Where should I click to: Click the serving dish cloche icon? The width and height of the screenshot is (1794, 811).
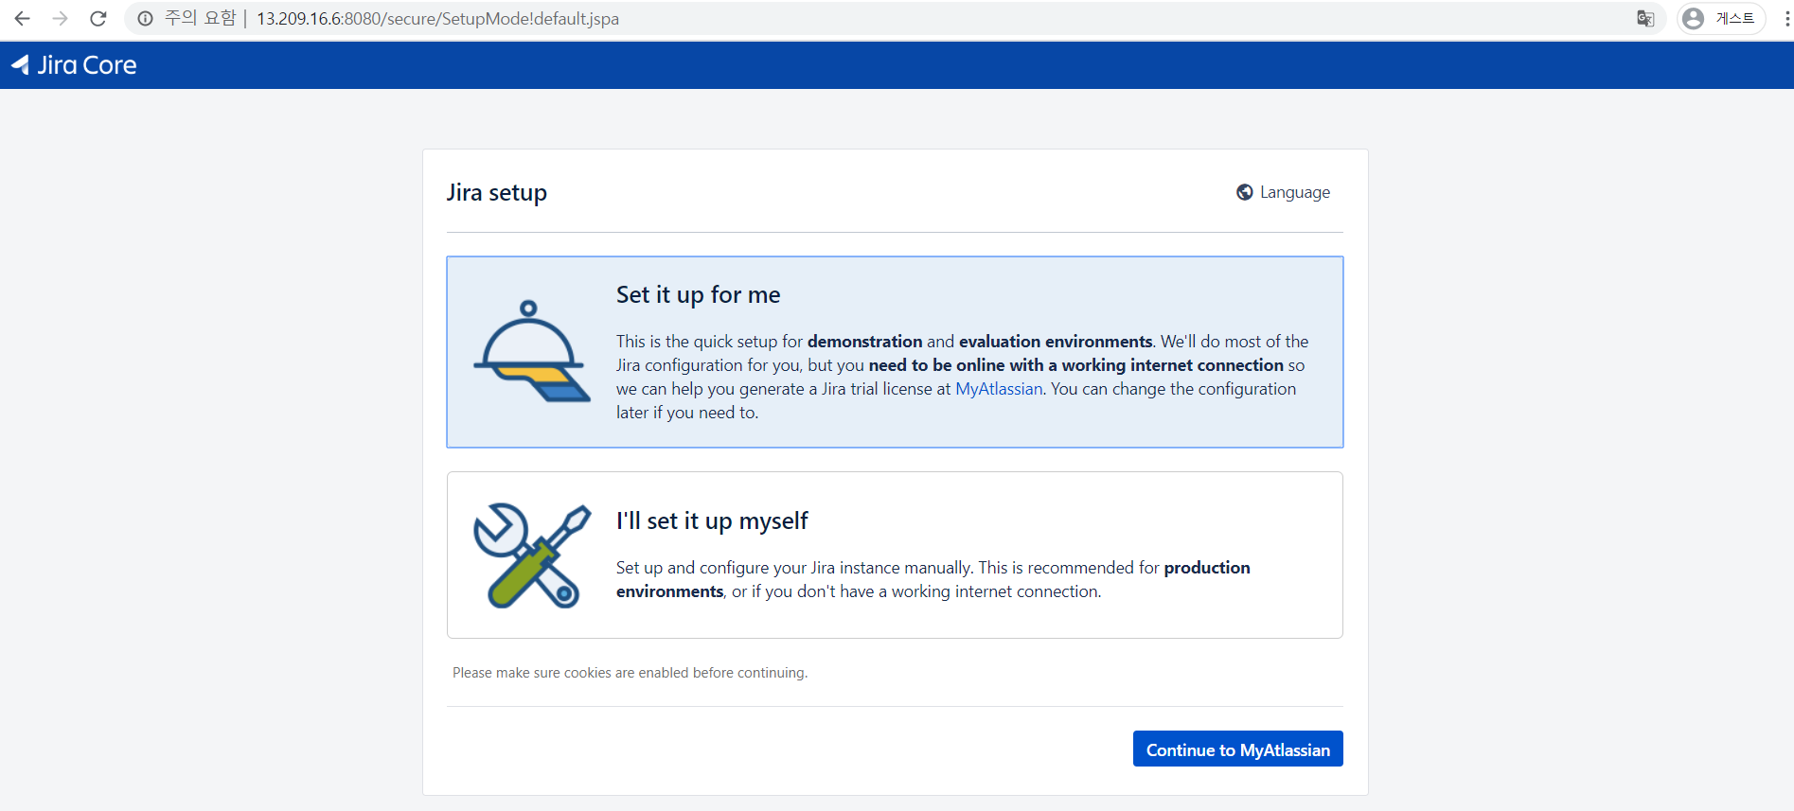531,351
